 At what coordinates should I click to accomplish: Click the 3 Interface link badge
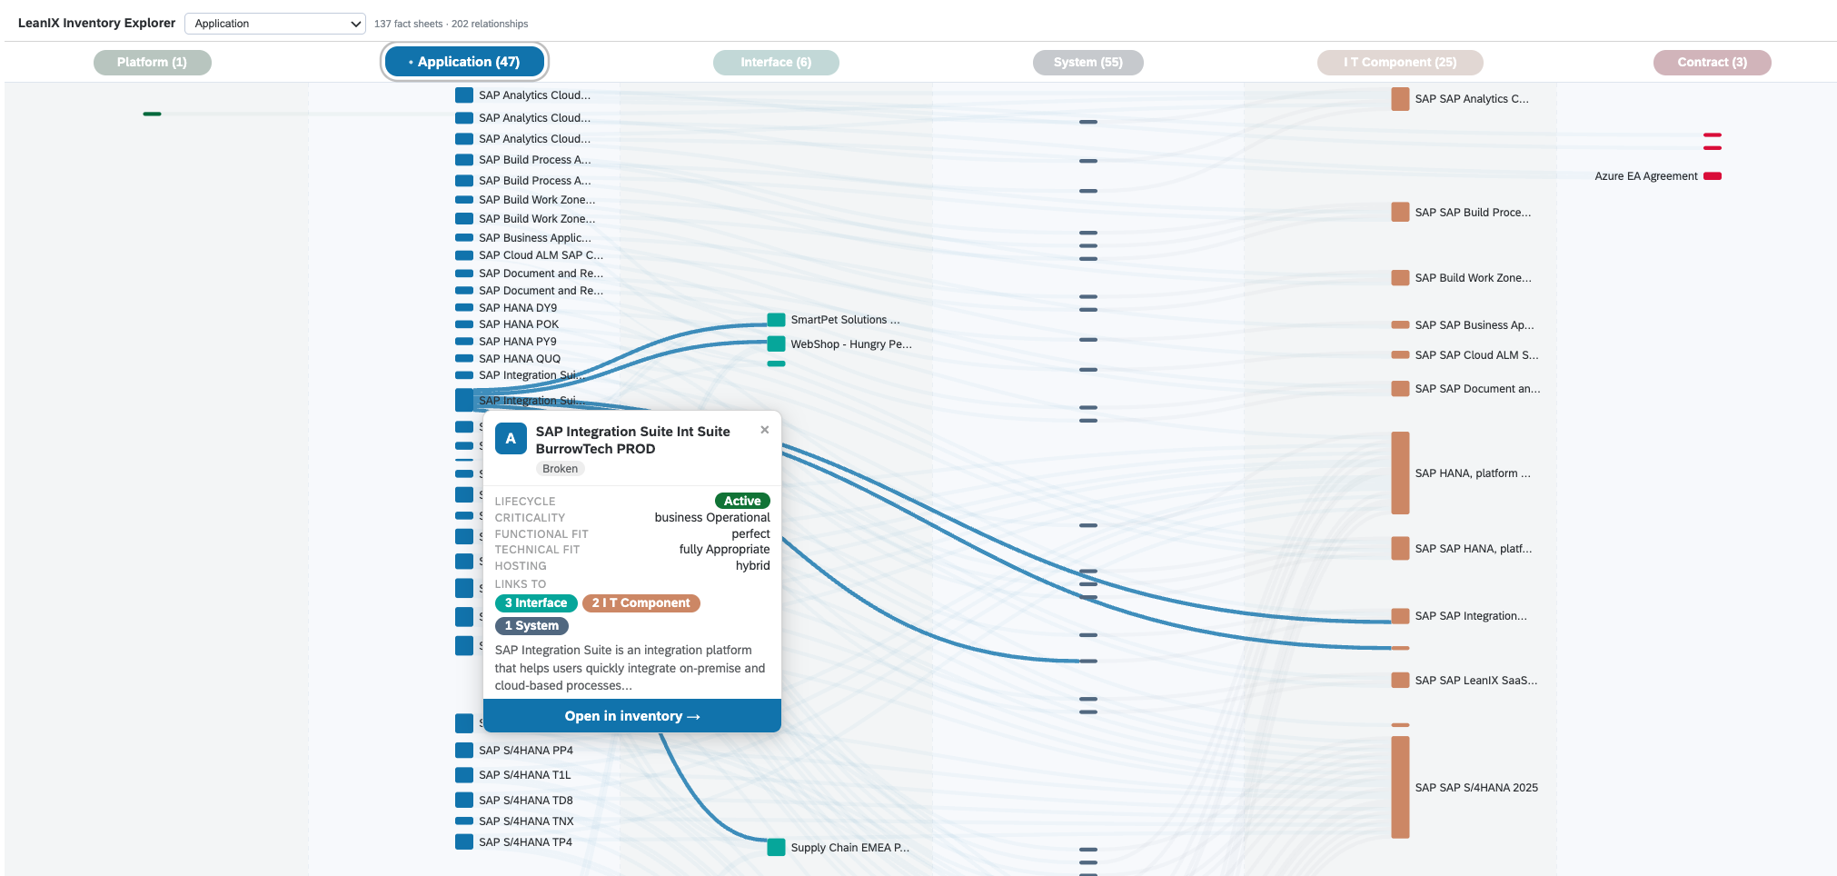tap(536, 603)
